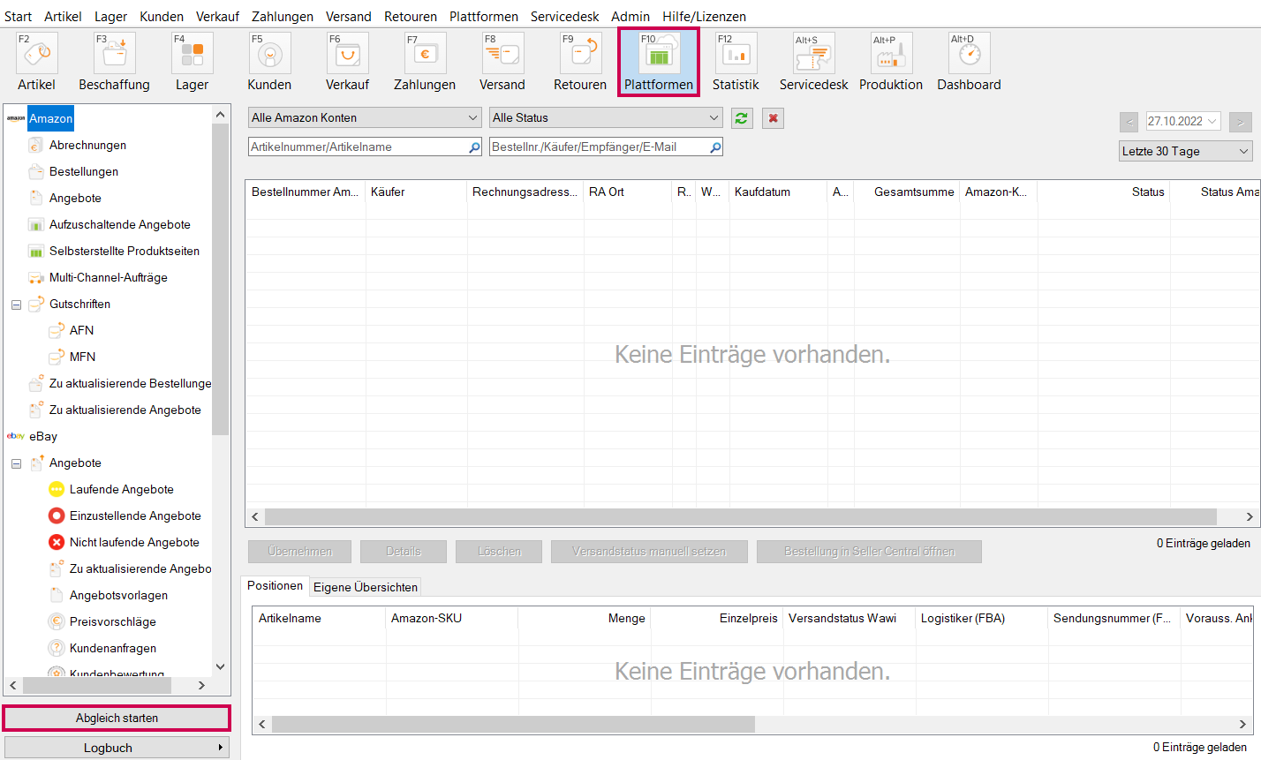Select Nicht laufende Angebote in the tree
This screenshot has width=1261, height=760.
pos(134,542)
